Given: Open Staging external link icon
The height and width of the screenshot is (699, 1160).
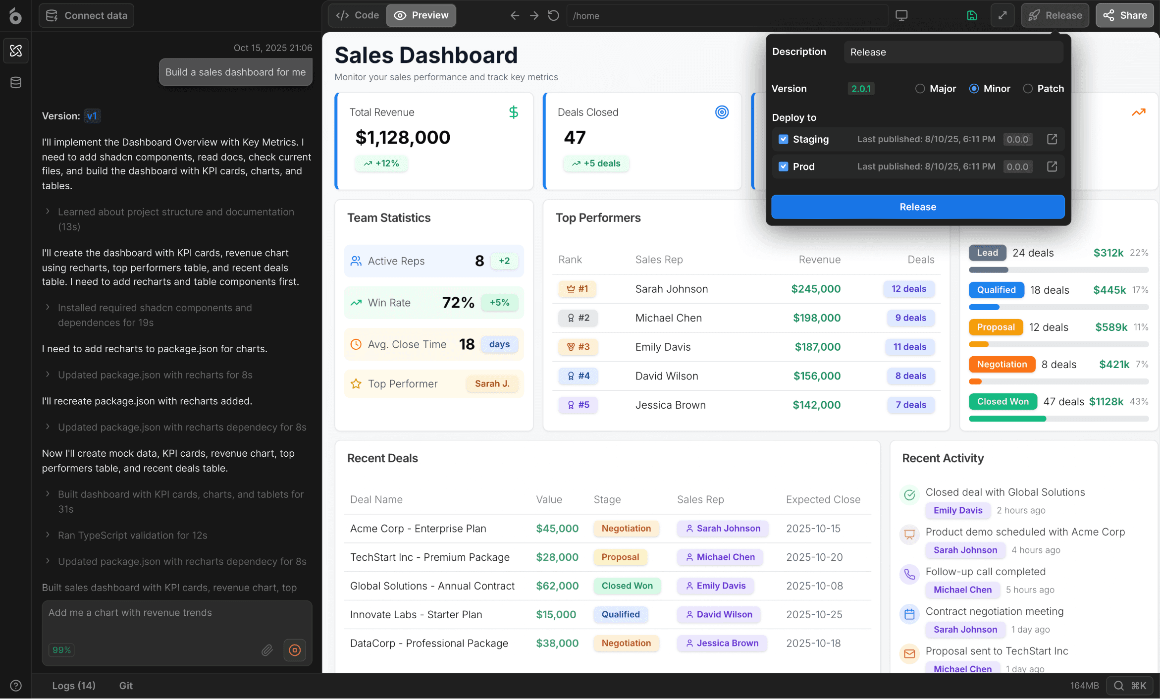Looking at the screenshot, I should [1052, 139].
